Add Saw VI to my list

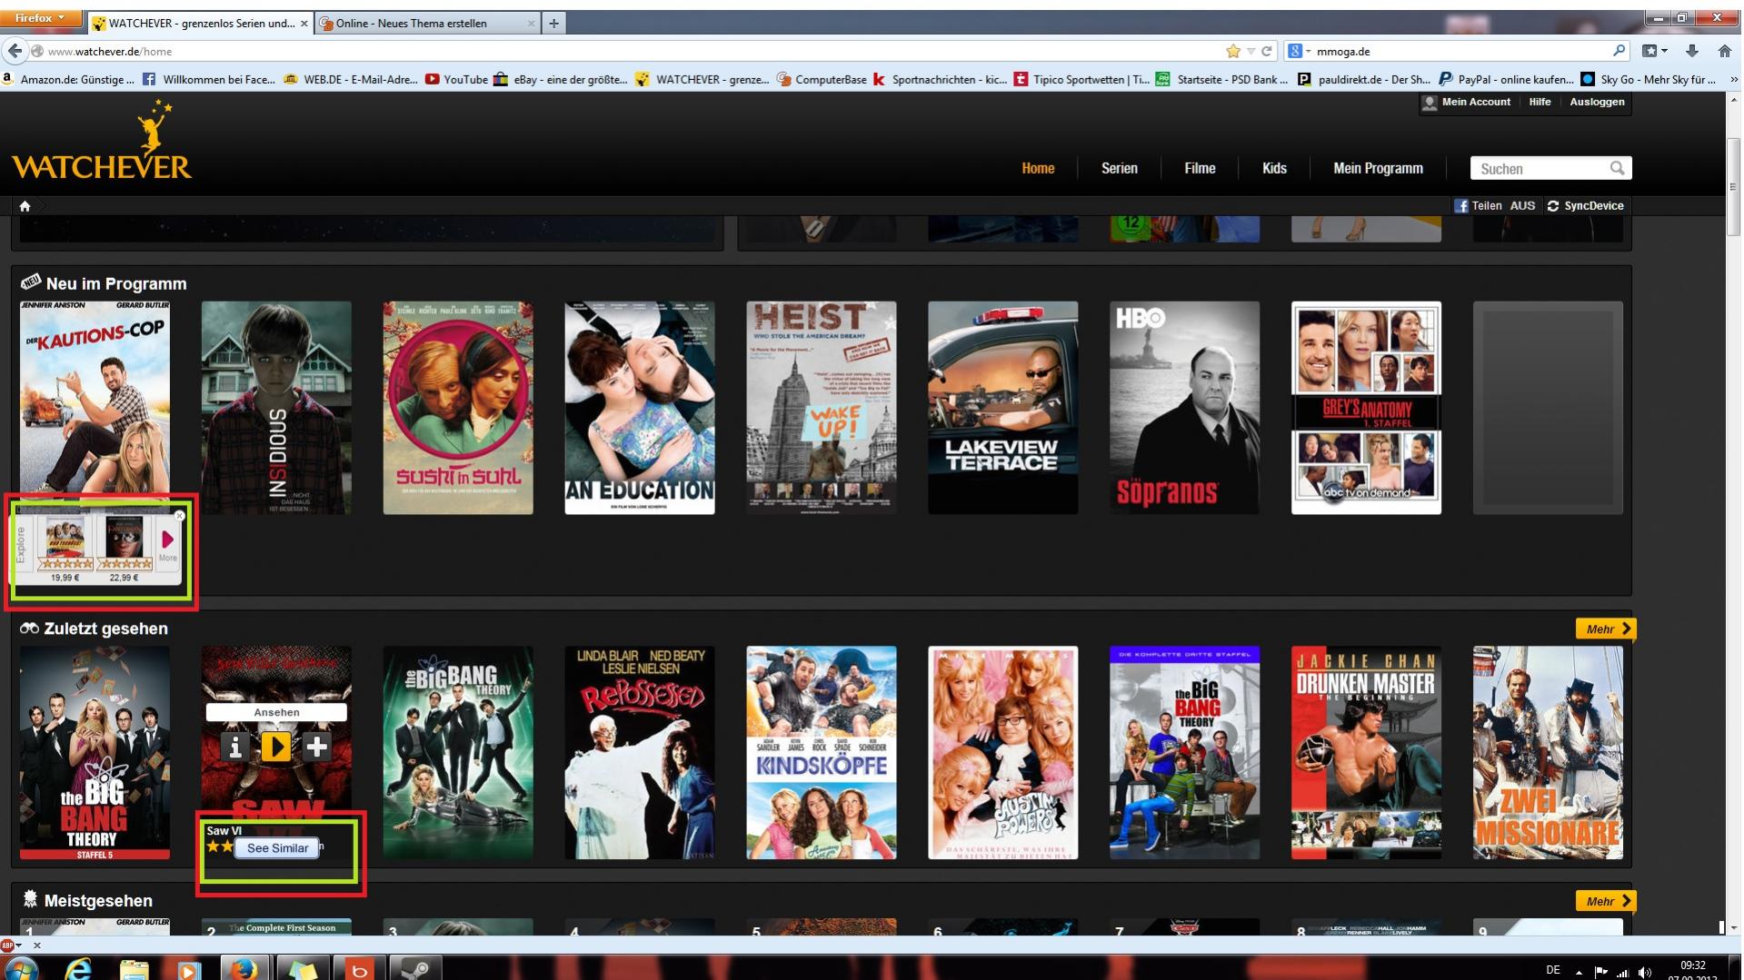[x=316, y=747]
